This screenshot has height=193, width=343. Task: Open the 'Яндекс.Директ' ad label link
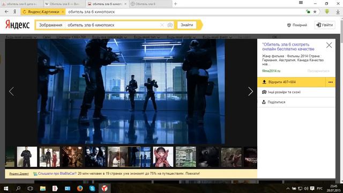pos(19,174)
